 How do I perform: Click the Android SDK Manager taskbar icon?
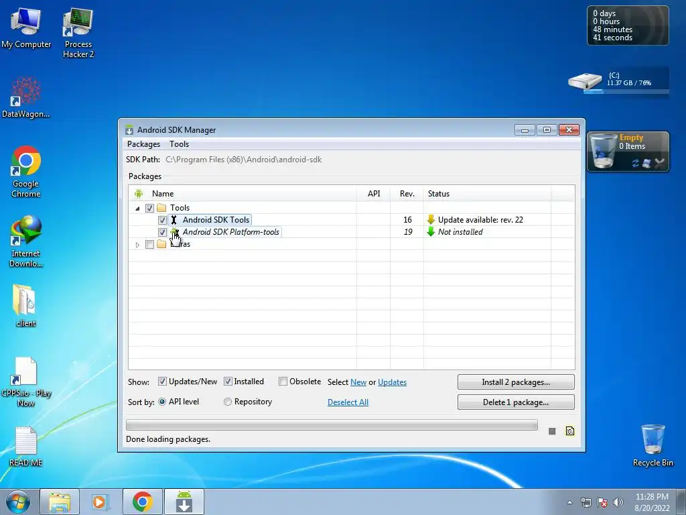(184, 502)
